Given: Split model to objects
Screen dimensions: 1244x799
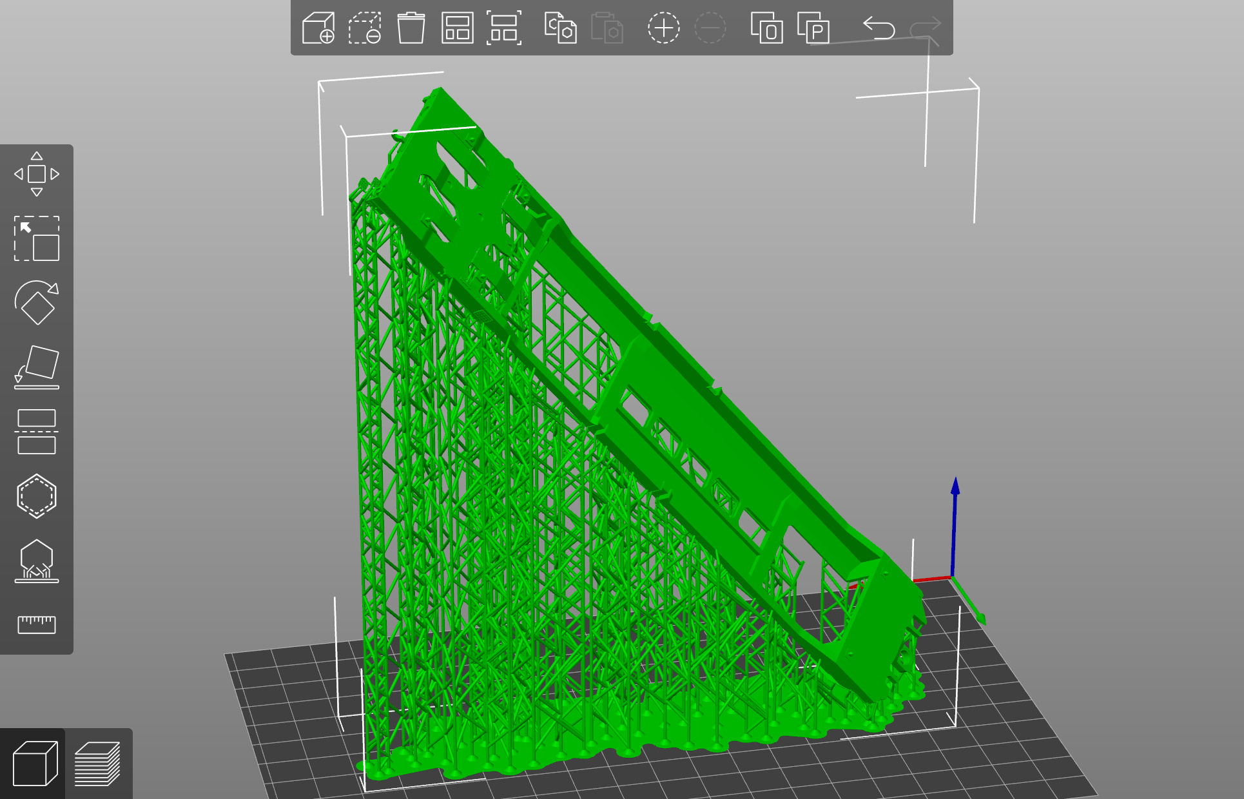Looking at the screenshot, I should [766, 28].
